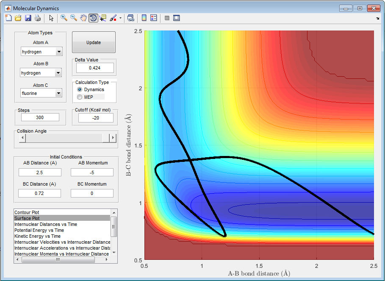This screenshot has height=281, width=385.
Task: Open the Atom B dropdown
Action: [58, 73]
